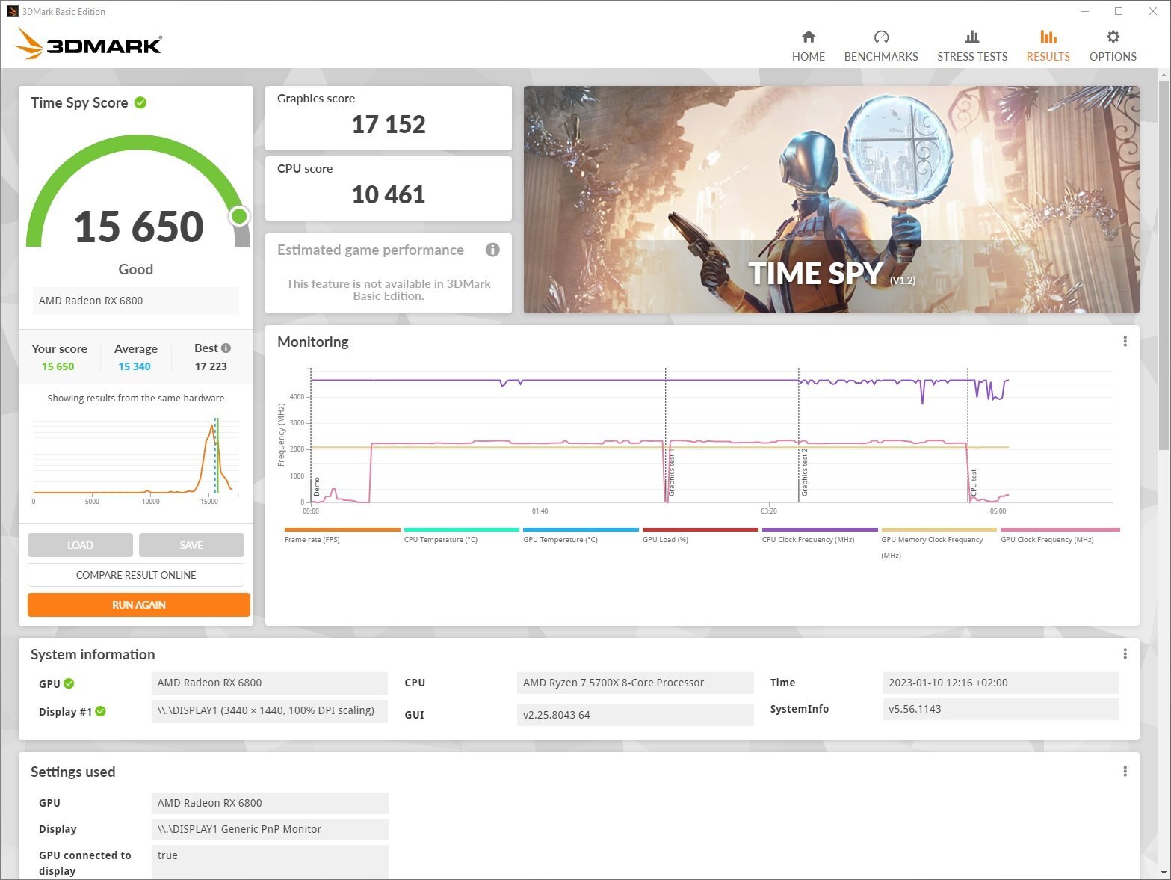Click the SAVE button
1171x880 pixels.
(x=191, y=545)
